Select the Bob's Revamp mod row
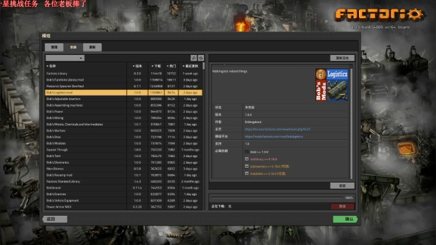This screenshot has width=436, height=245. pyautogui.click(x=124, y=175)
